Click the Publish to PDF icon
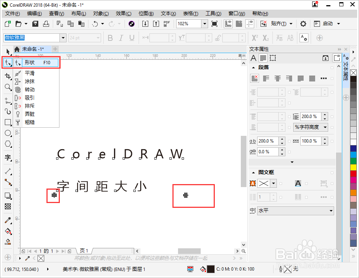 [167, 23]
